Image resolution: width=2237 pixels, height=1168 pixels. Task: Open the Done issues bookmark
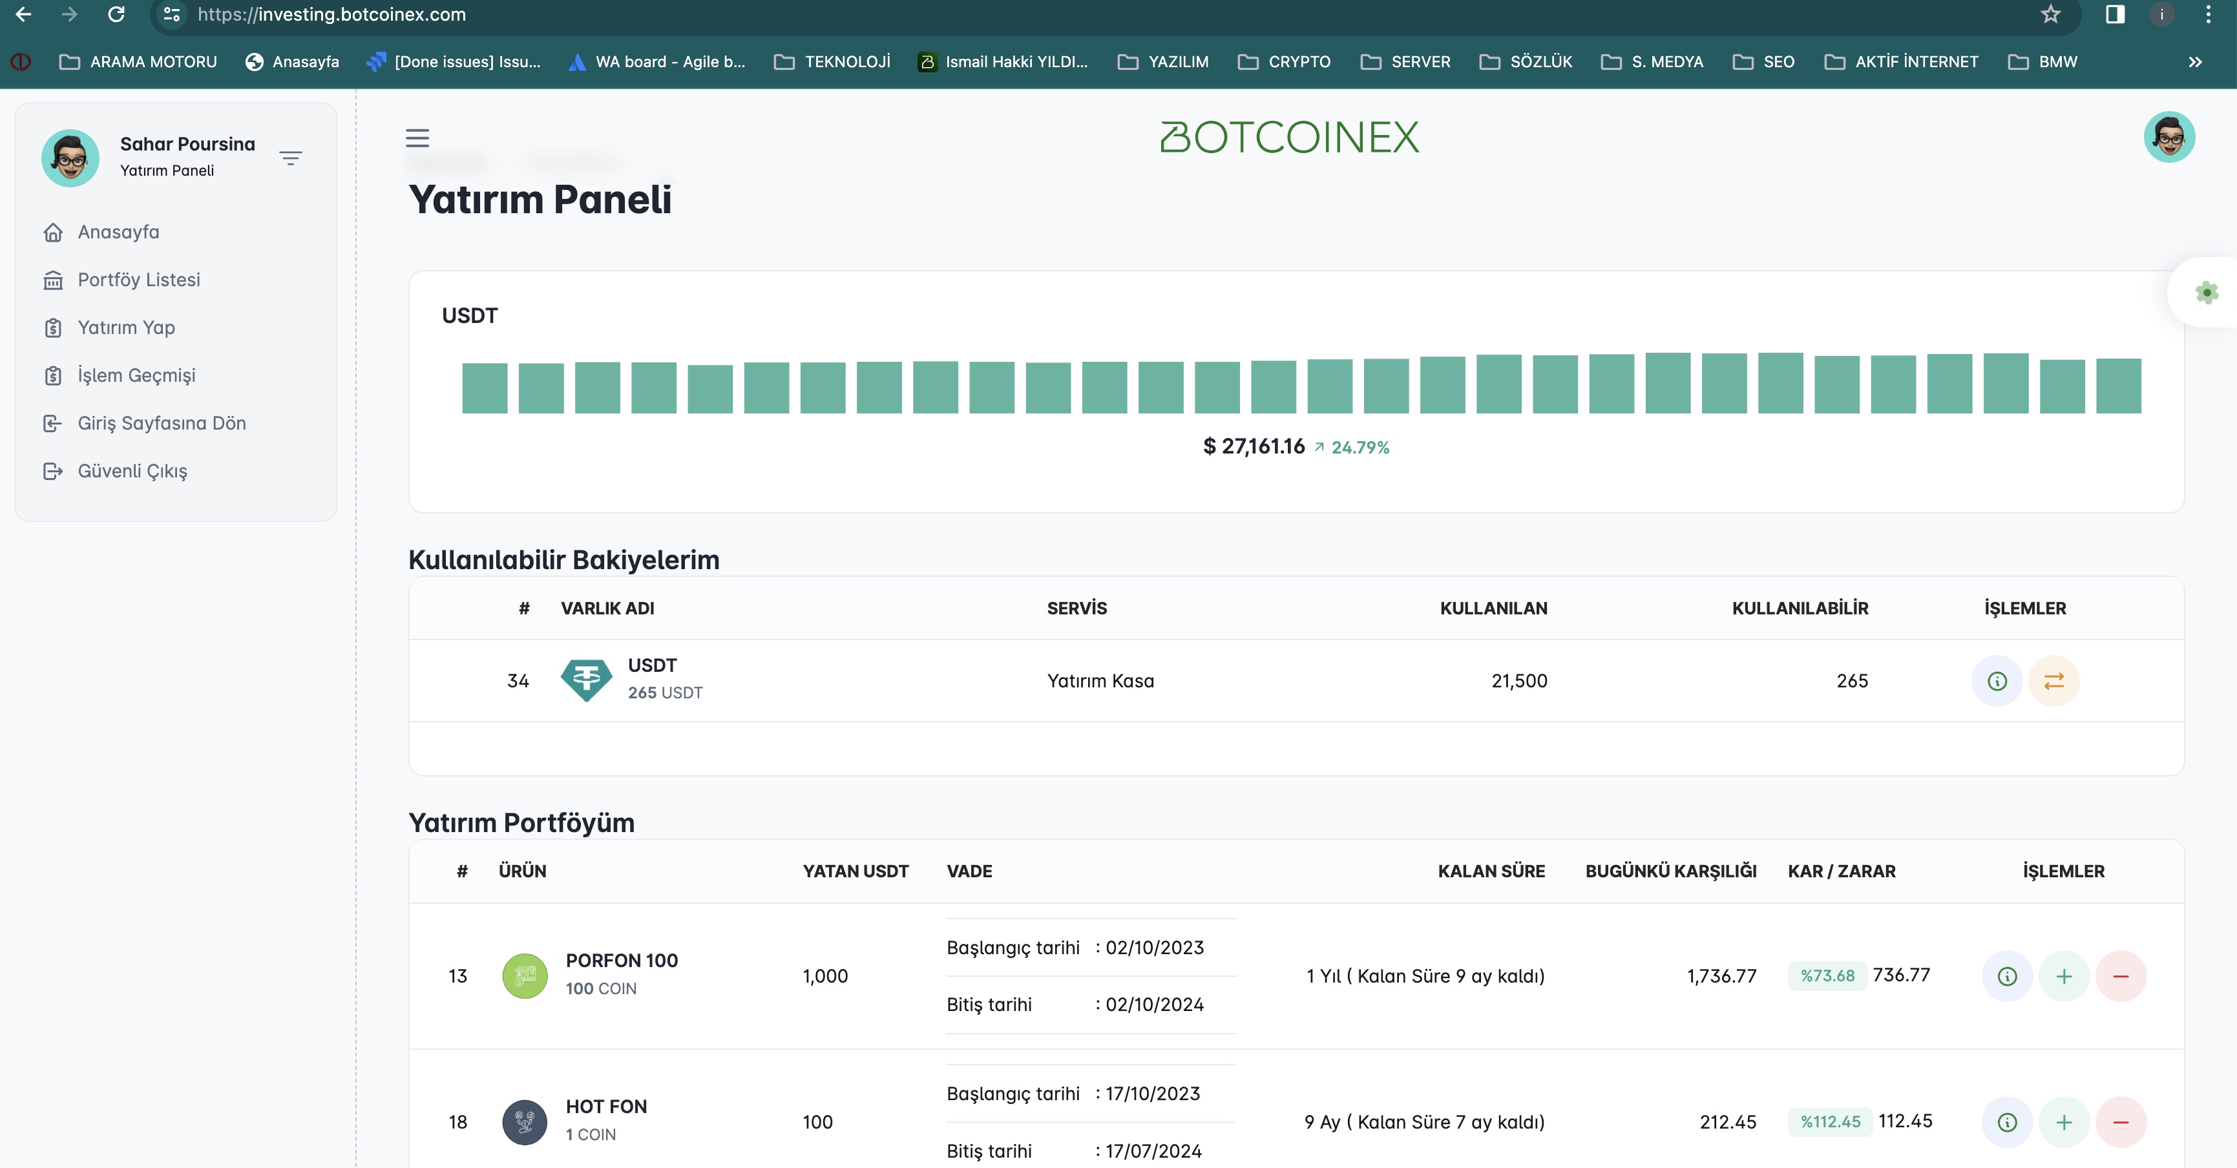454,61
